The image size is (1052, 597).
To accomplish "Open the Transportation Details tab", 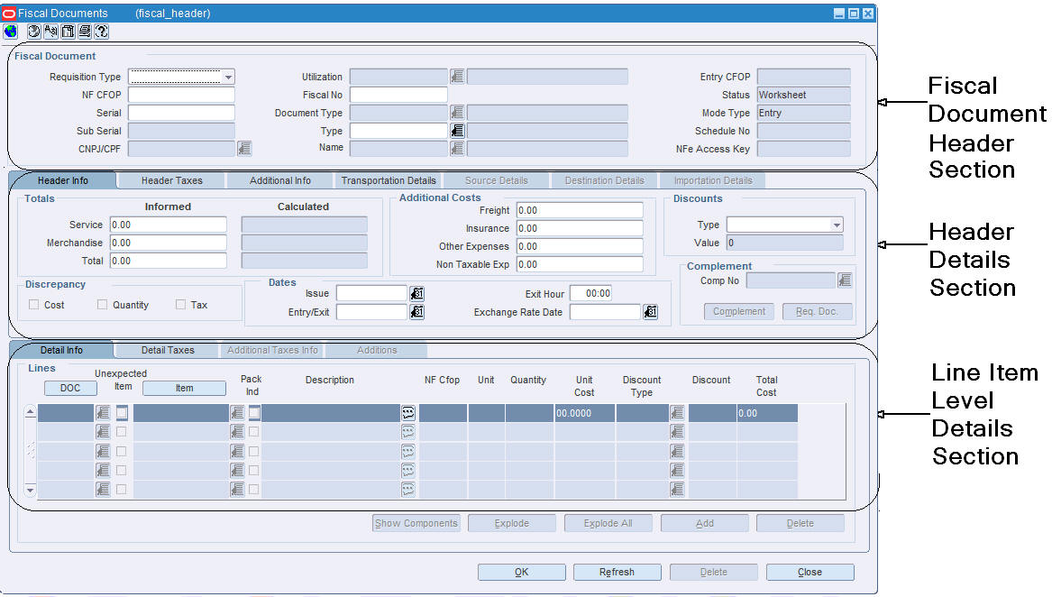I will coord(389,180).
